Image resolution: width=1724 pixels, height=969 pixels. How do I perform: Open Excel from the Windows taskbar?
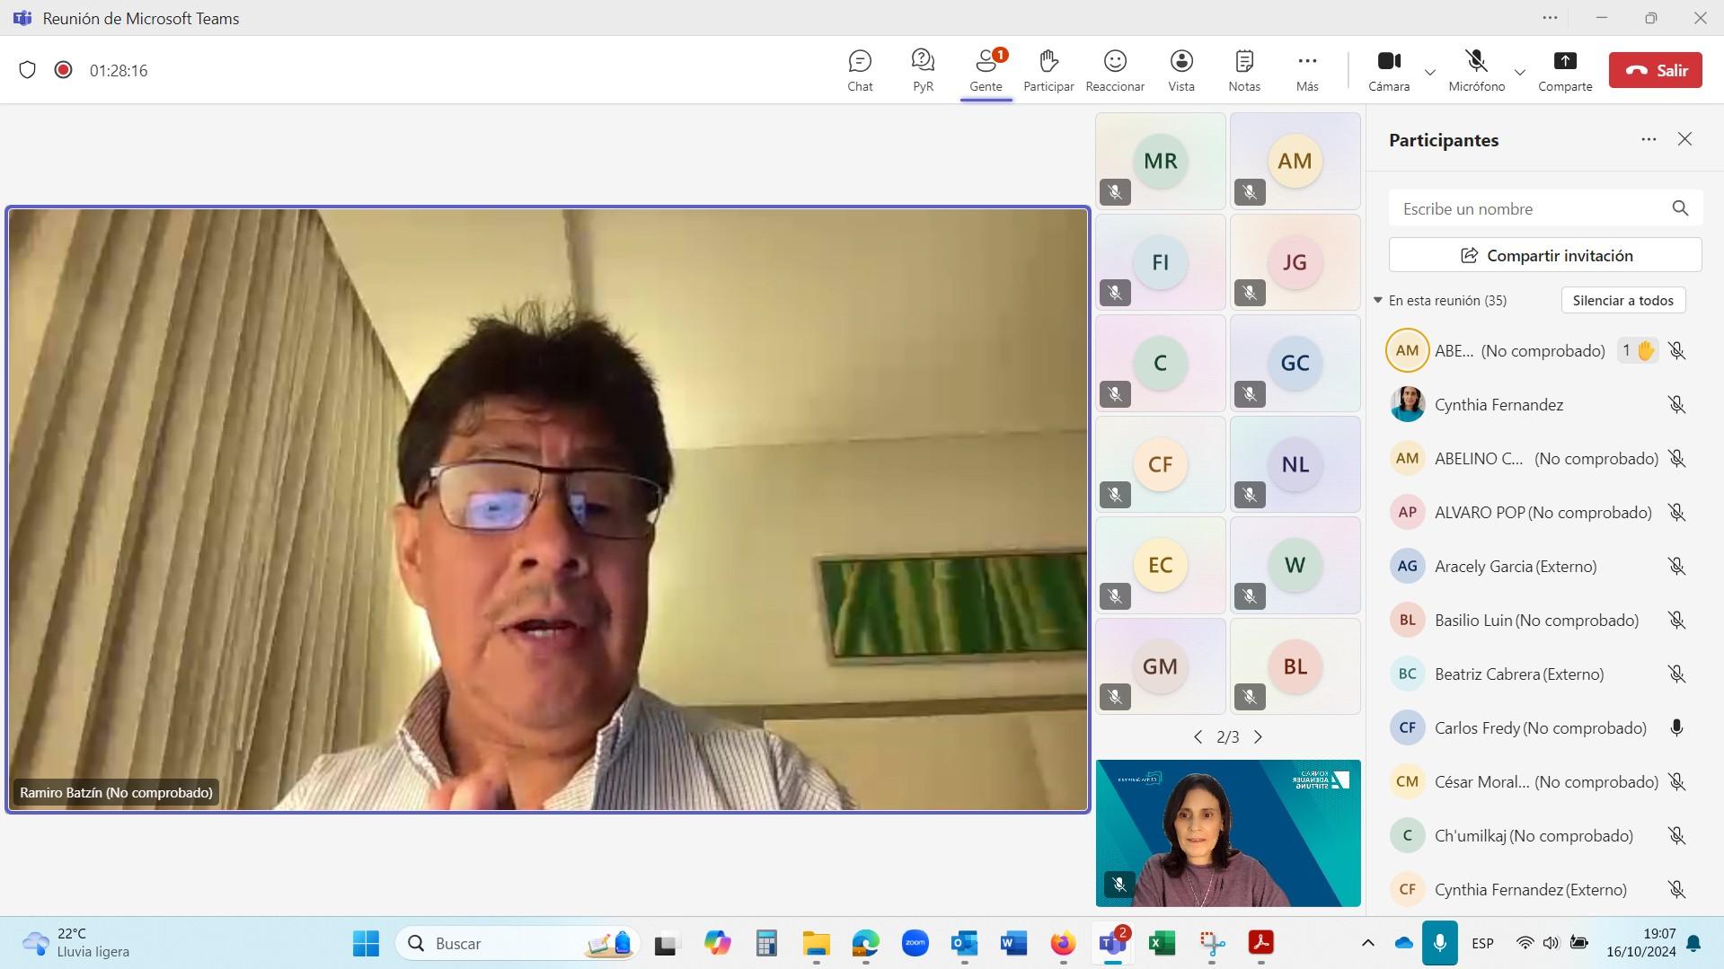coord(1162,943)
